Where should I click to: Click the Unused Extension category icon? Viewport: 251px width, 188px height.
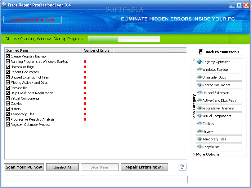tap(199, 92)
